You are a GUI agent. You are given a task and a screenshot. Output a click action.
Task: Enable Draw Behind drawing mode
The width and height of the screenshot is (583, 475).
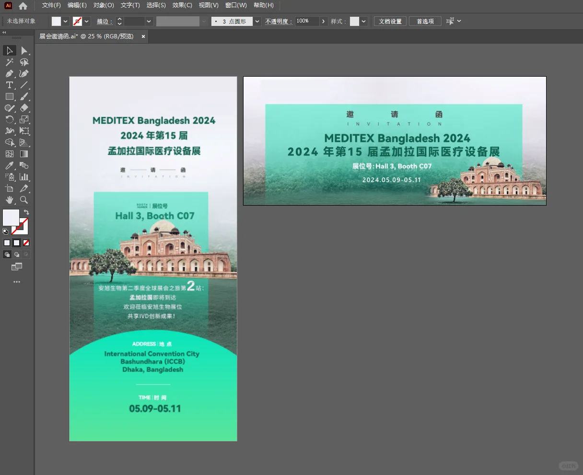point(17,254)
